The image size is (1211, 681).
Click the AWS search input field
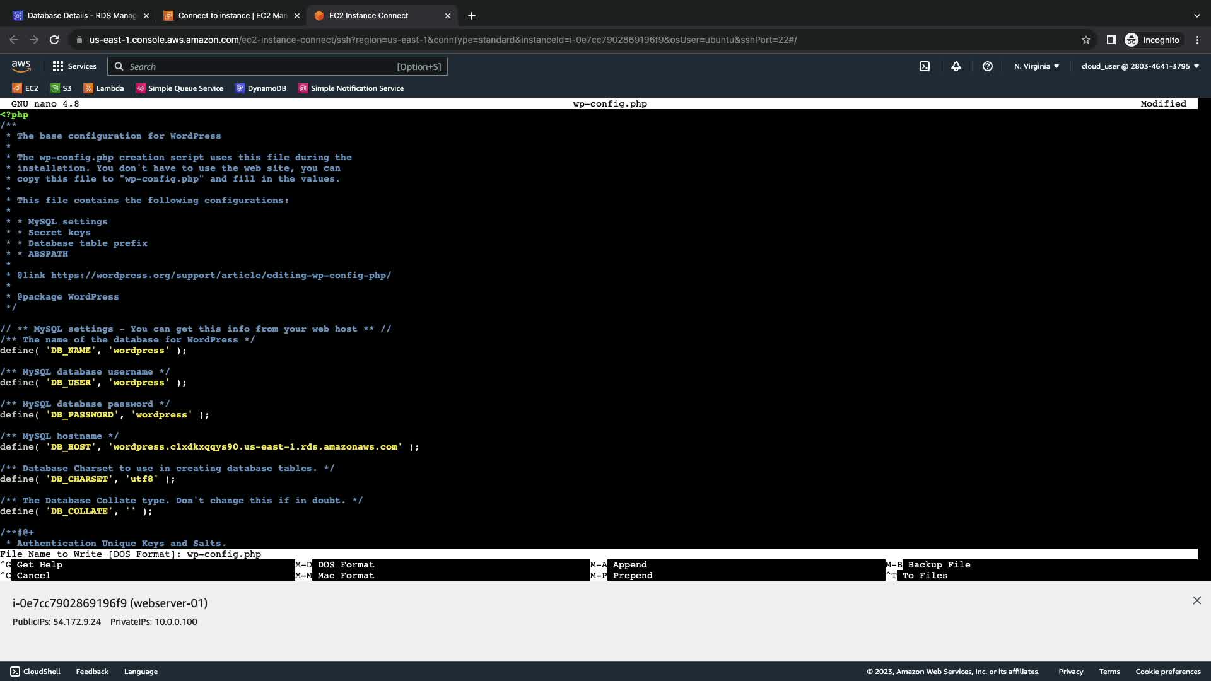tap(259, 66)
